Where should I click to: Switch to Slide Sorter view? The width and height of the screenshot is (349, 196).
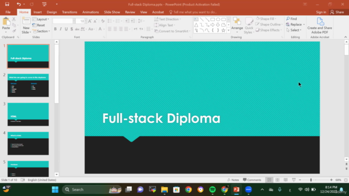278,180
